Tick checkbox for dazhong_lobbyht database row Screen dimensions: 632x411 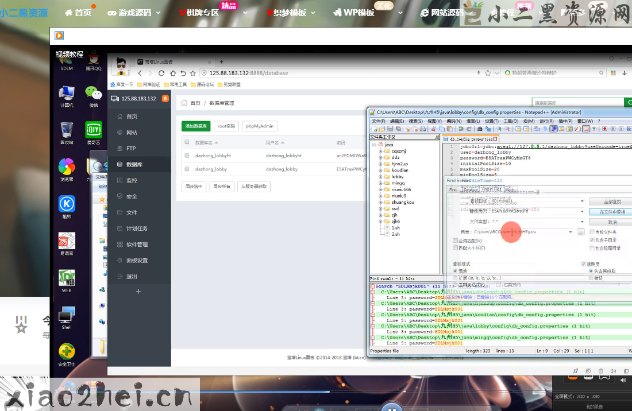[187, 156]
